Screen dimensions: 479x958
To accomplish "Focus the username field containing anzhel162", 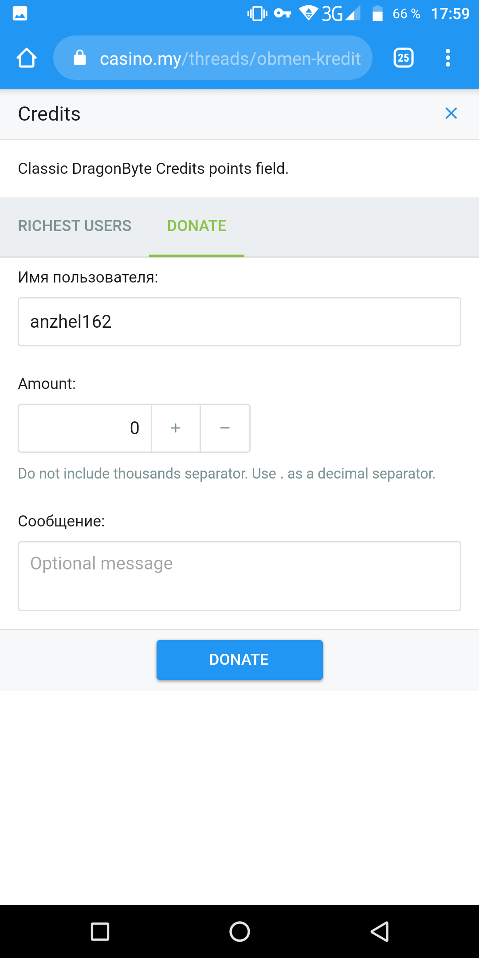I will coord(239,322).
